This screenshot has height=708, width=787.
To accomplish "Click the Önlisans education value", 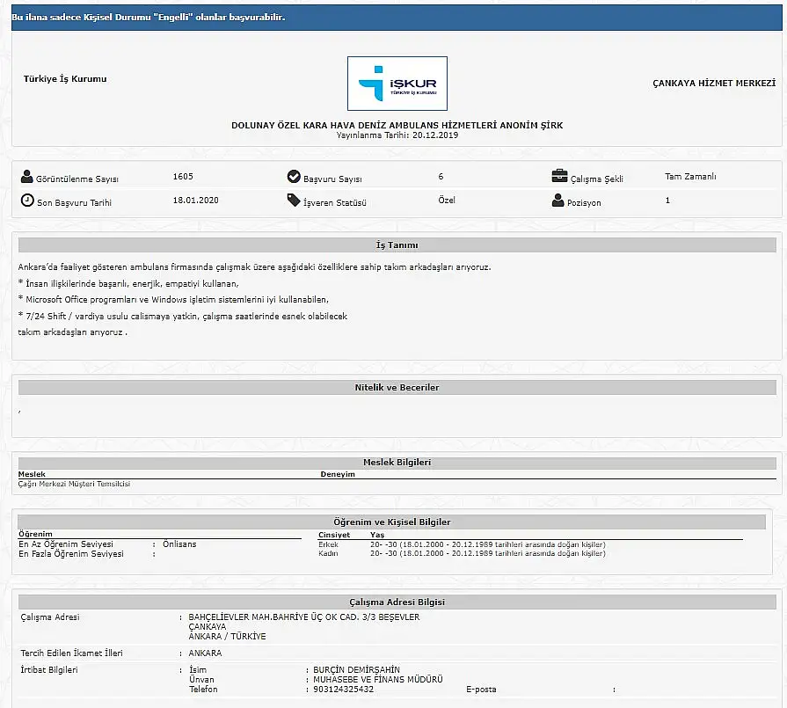I will [x=179, y=544].
